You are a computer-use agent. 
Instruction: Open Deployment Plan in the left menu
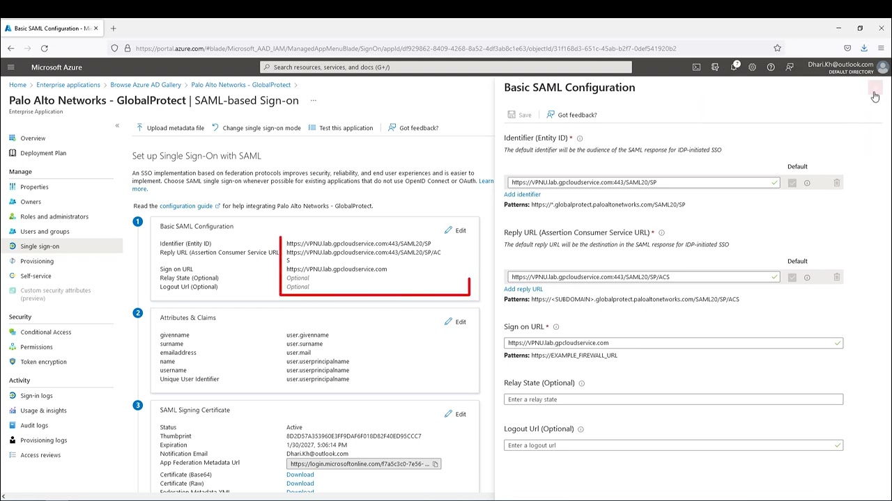(x=43, y=153)
